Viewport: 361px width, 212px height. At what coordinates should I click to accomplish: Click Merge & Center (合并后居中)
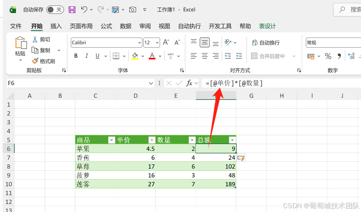(x=268, y=56)
